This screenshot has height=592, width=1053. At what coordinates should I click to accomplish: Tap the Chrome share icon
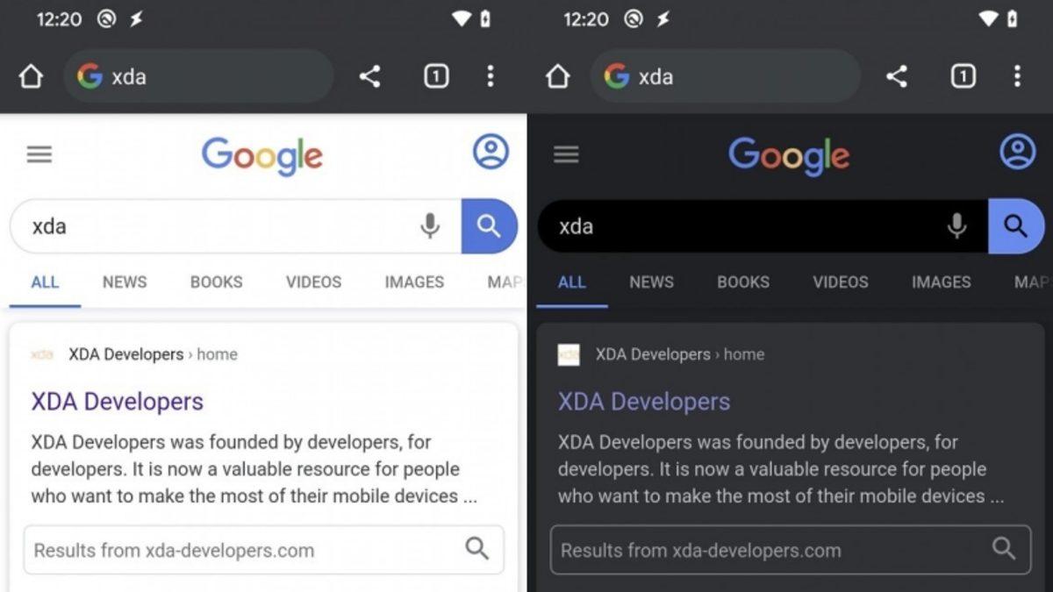369,76
